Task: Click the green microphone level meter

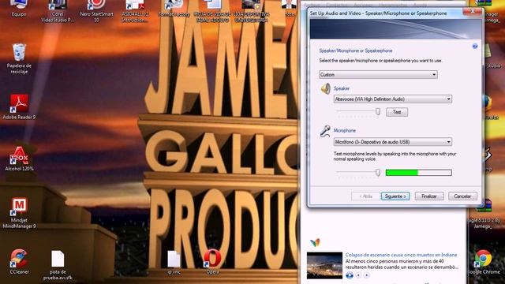Action: click(x=419, y=173)
